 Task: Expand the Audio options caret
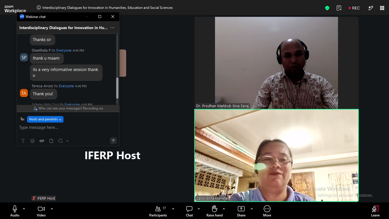pos(24,209)
